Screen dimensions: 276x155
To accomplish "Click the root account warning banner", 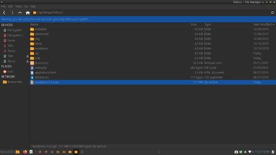I will [138, 19].
